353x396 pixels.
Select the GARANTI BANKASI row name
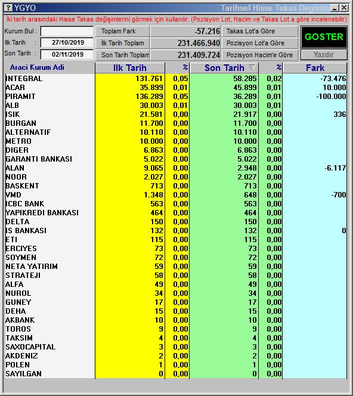point(39,159)
